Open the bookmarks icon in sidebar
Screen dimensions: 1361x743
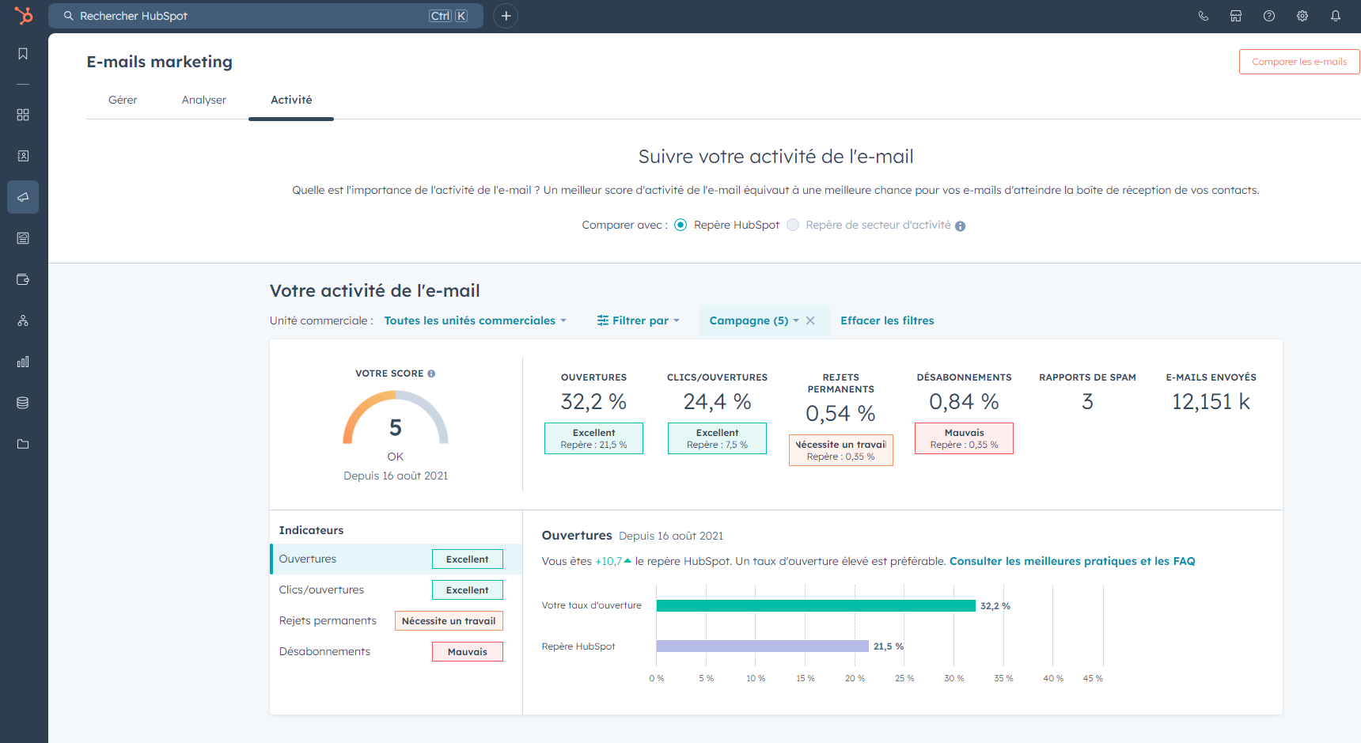point(23,54)
